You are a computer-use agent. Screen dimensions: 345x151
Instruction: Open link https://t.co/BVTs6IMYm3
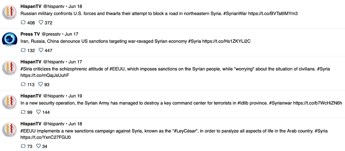point(273,13)
